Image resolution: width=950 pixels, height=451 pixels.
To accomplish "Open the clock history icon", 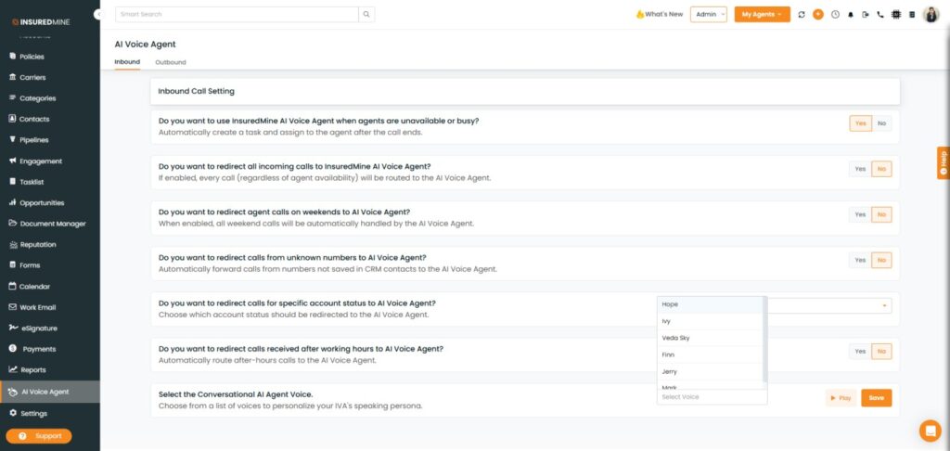I will coord(834,15).
